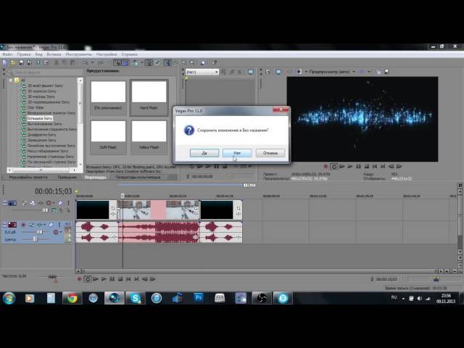Open the Инструменты menu
This screenshot has height=348, width=464.
(79, 54)
